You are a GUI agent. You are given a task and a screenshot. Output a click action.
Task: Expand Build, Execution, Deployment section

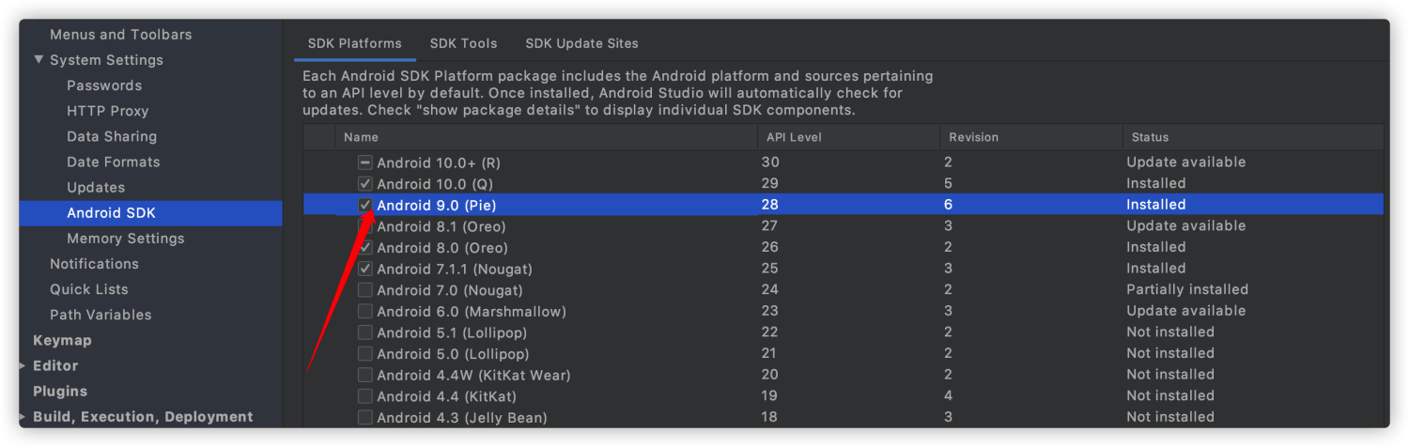click(x=23, y=417)
